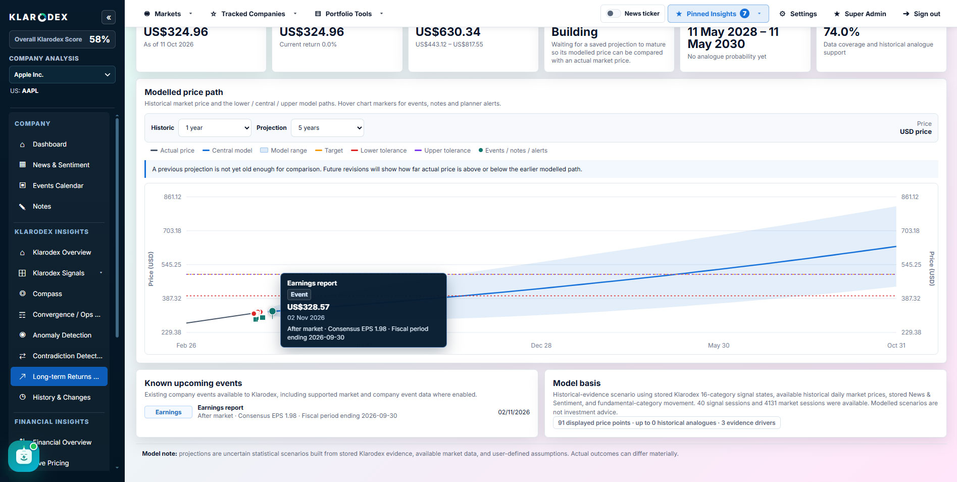This screenshot has width=957, height=482.
Task: Click the Actual price legend entry
Action: 172,151
